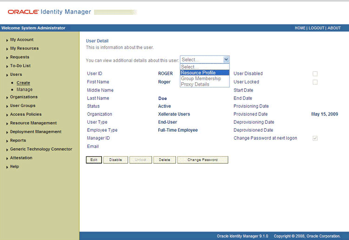Click the Active status value
The height and width of the screenshot is (240, 349).
(x=164, y=106)
